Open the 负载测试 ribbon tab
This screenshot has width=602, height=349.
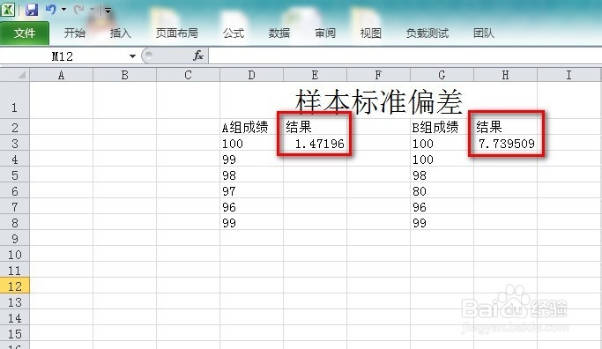click(x=427, y=33)
